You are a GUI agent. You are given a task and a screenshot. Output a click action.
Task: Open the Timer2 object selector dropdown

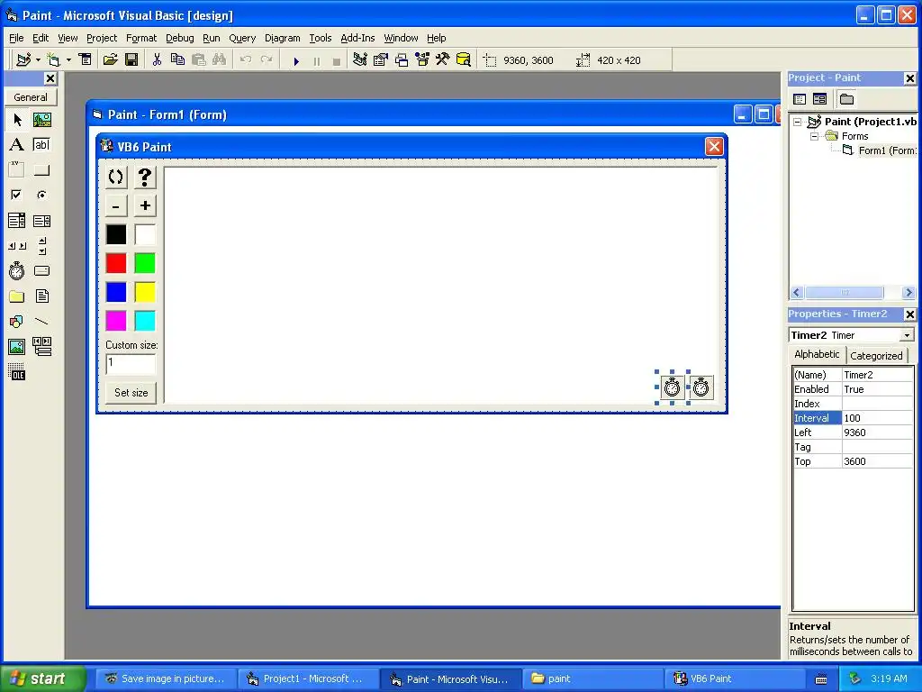point(907,335)
